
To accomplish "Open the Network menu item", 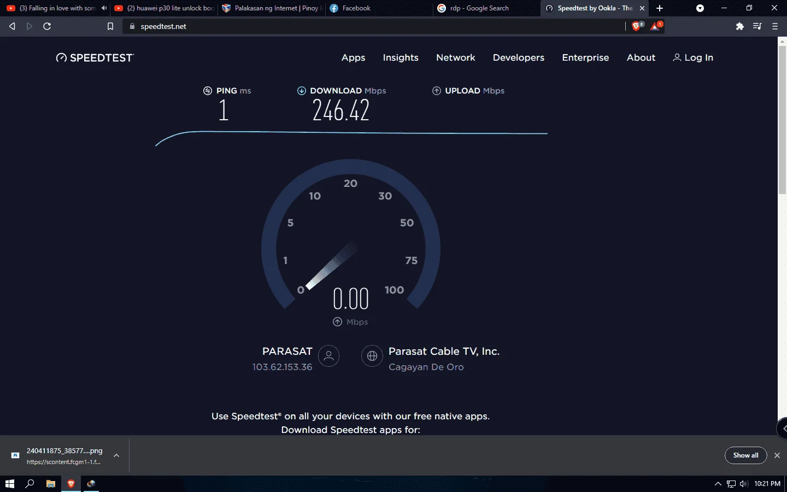I will pos(455,57).
